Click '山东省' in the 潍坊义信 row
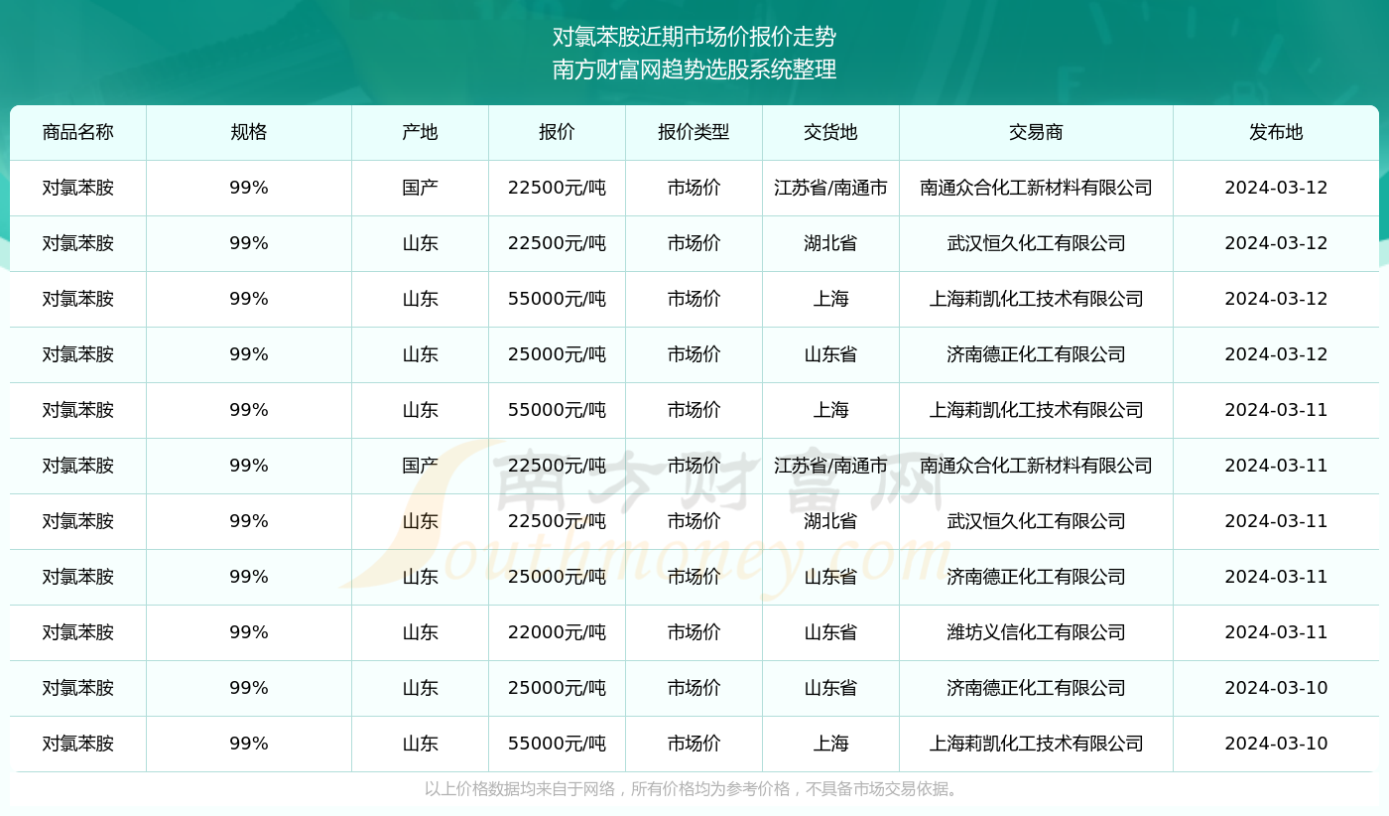The height and width of the screenshot is (816, 1389). tap(830, 632)
